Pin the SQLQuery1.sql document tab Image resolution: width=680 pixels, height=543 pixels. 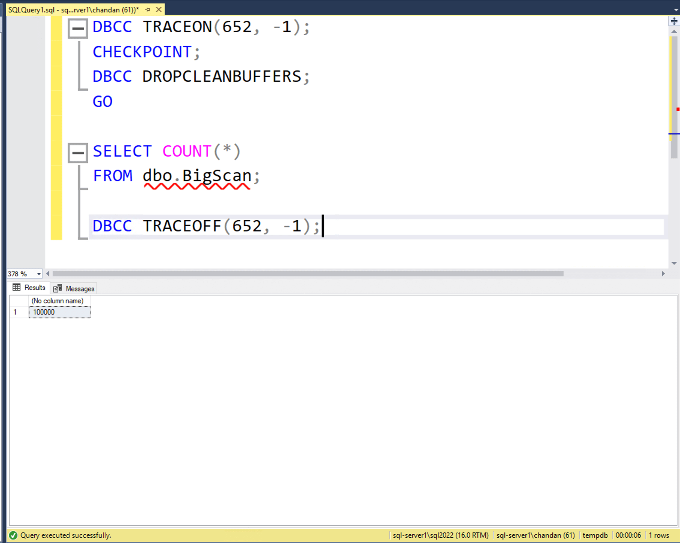(x=148, y=10)
